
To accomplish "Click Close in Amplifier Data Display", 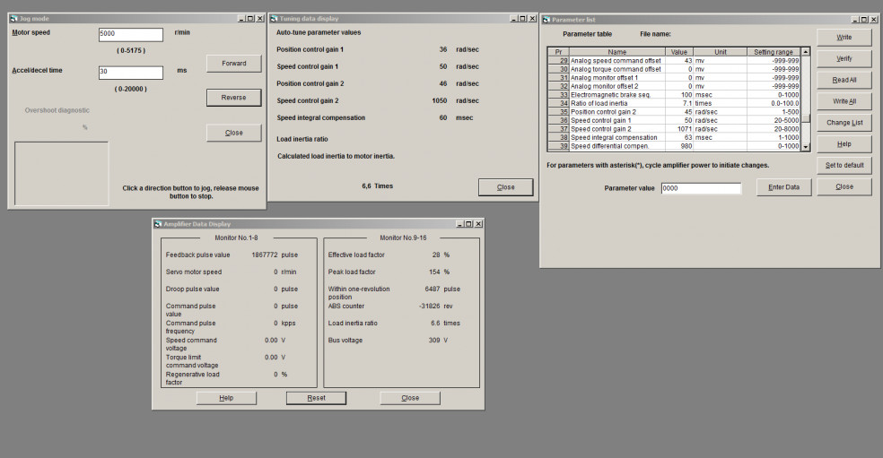I will click(x=410, y=398).
